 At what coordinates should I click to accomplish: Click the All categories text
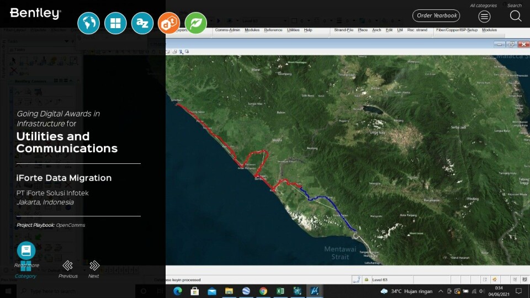click(484, 6)
